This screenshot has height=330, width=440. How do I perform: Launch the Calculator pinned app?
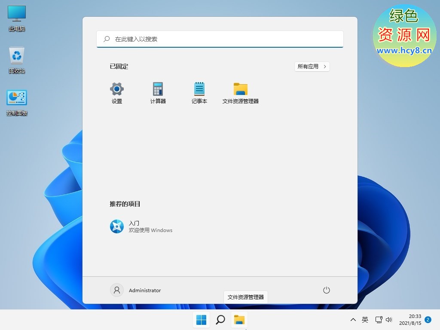point(158,93)
